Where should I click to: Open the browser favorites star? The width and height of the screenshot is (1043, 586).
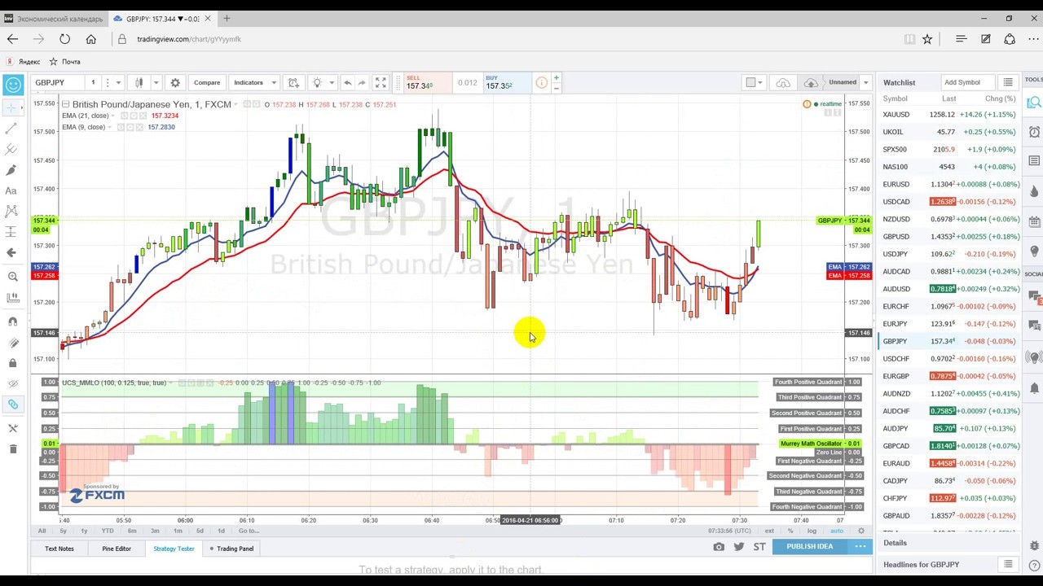click(x=926, y=39)
